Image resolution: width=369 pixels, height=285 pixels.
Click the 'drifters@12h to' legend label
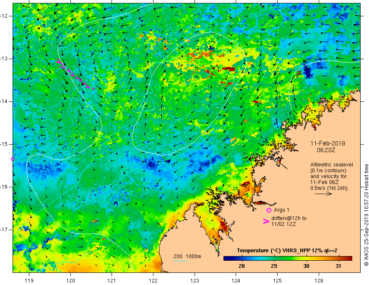(289, 218)
